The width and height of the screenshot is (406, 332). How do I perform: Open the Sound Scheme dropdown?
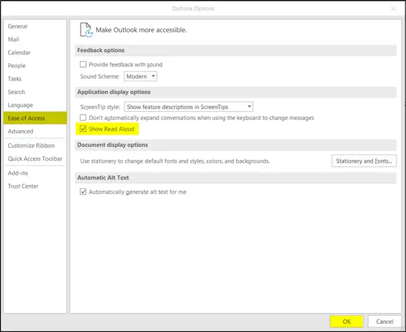click(x=140, y=77)
